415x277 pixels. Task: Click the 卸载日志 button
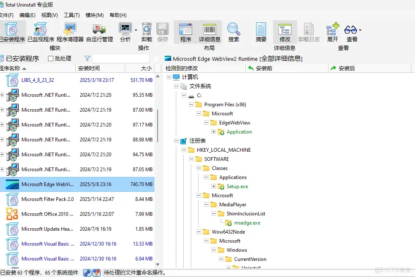(x=309, y=32)
